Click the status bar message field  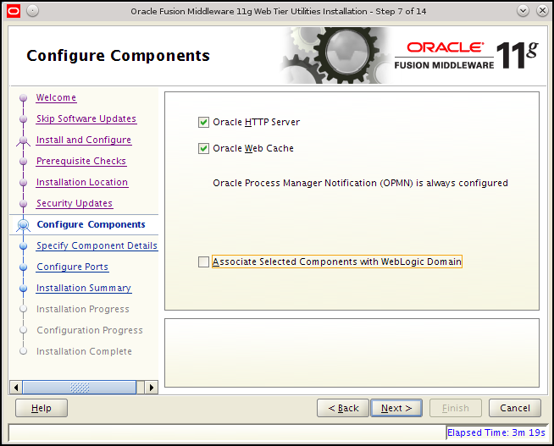(x=227, y=433)
